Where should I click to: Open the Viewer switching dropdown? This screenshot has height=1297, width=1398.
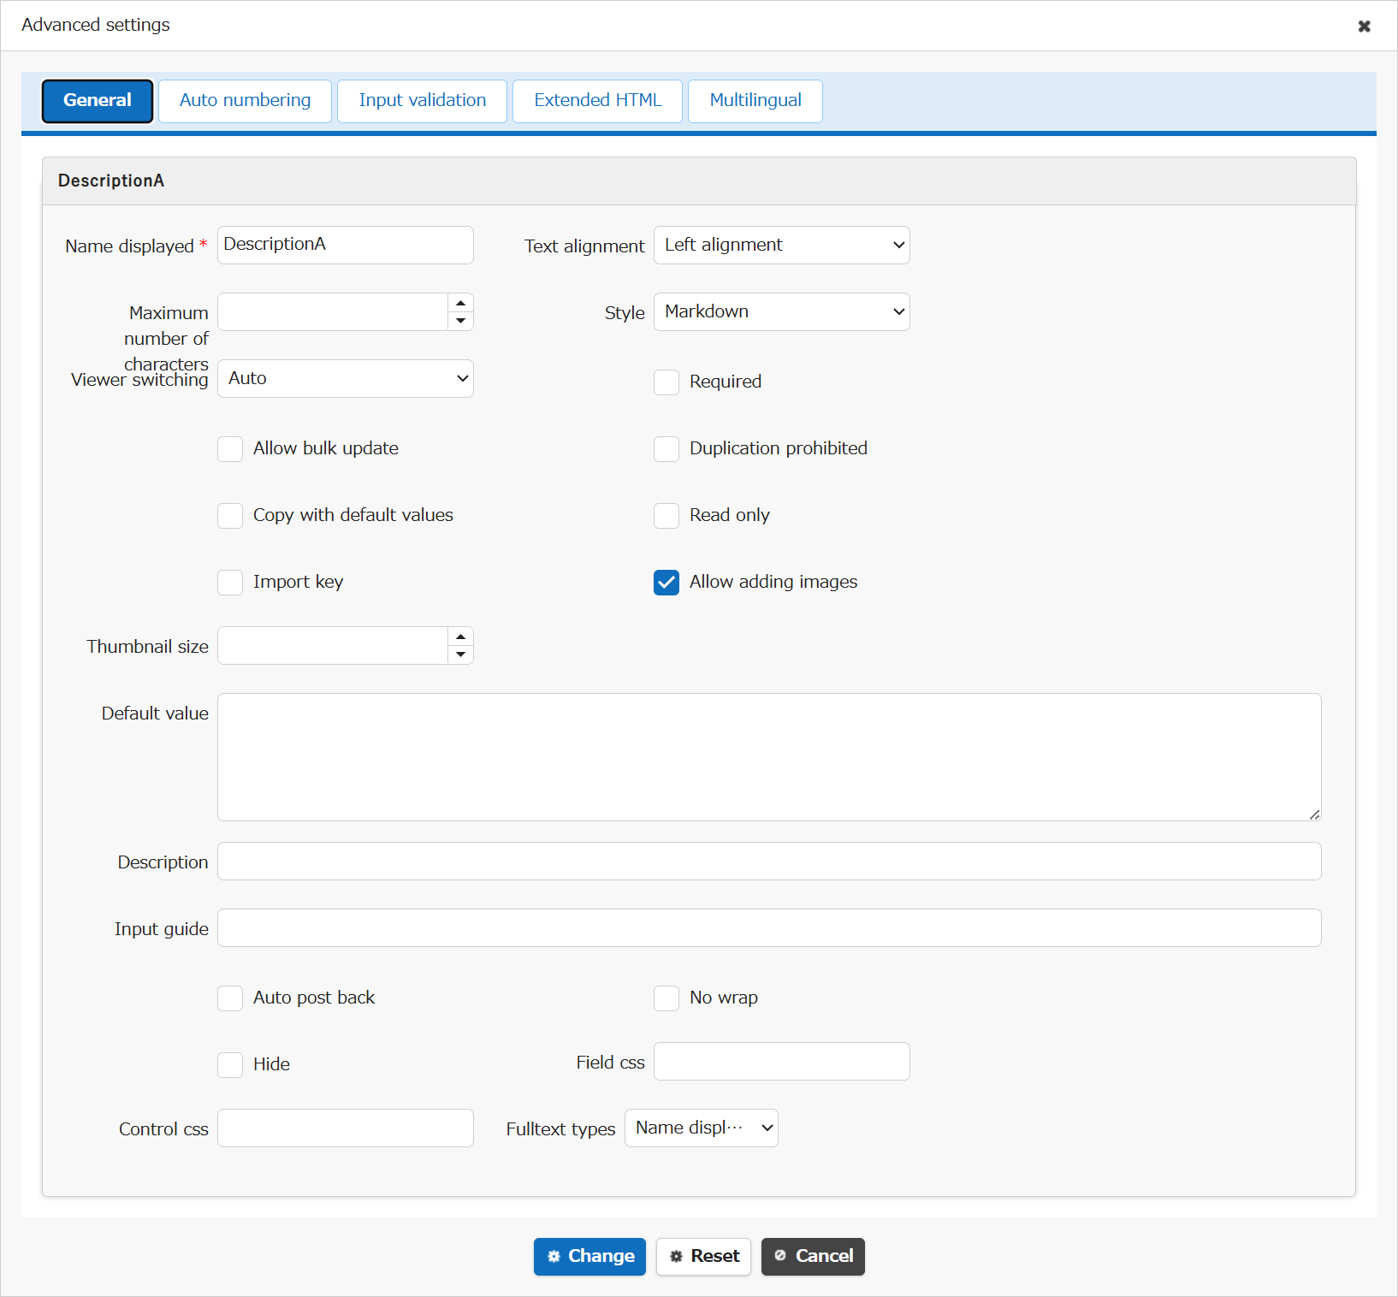coord(346,378)
